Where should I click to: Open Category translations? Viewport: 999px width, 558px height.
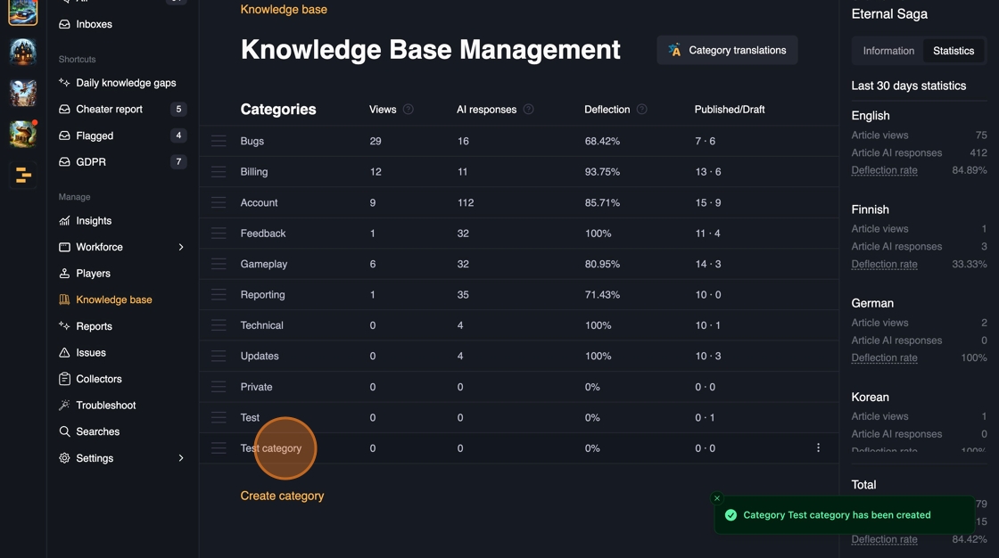(x=727, y=51)
